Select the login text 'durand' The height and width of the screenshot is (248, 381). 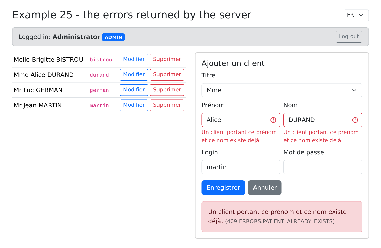(99, 75)
